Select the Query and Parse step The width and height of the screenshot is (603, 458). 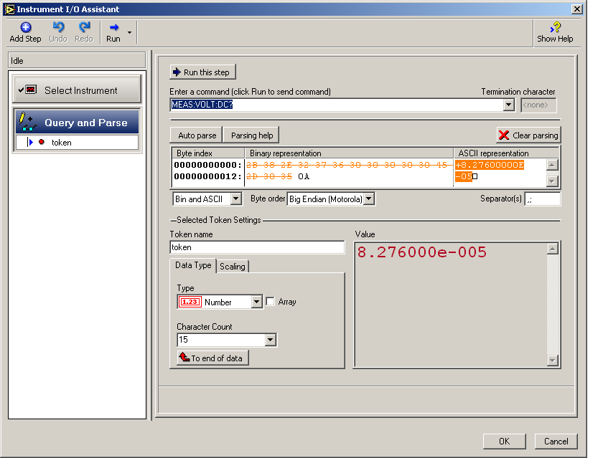click(x=77, y=122)
